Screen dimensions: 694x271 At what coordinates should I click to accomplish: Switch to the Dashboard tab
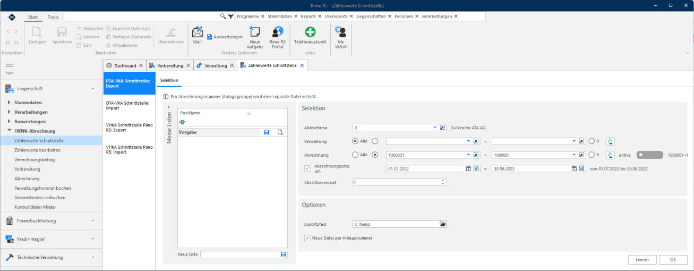[125, 65]
